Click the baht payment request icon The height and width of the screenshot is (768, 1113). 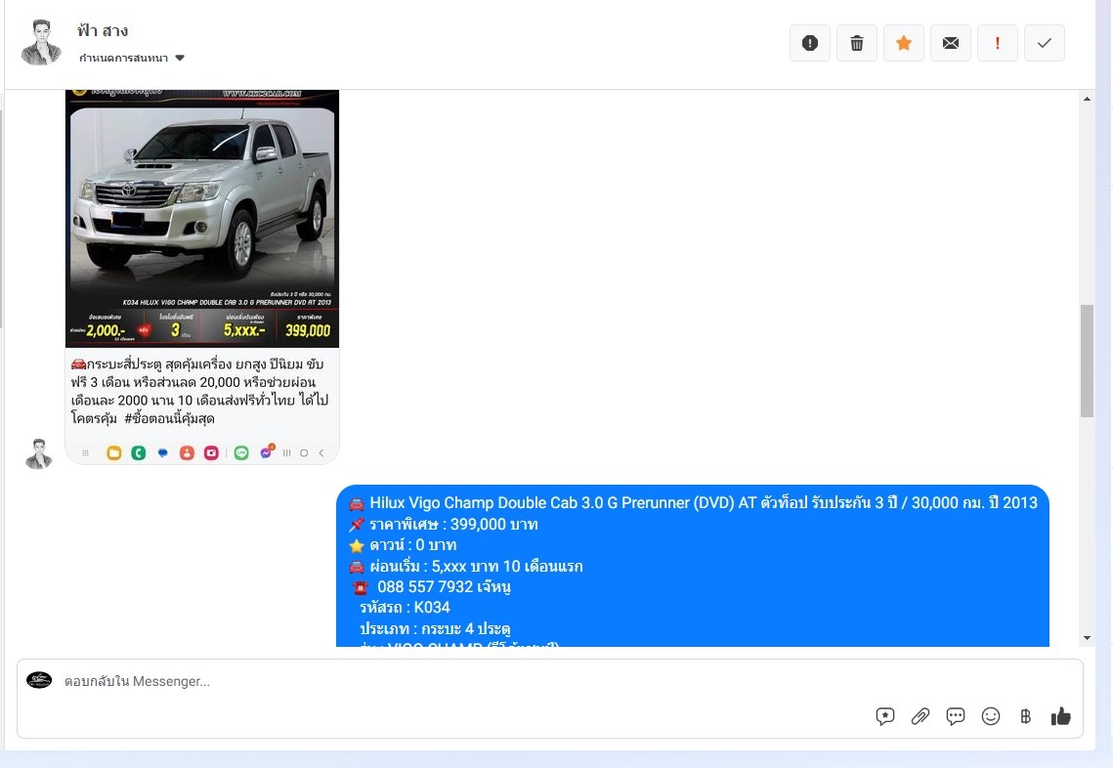tap(1026, 716)
